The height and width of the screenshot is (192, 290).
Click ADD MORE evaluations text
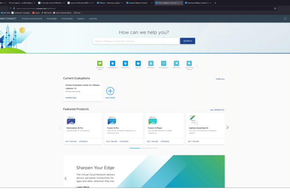pos(110,98)
